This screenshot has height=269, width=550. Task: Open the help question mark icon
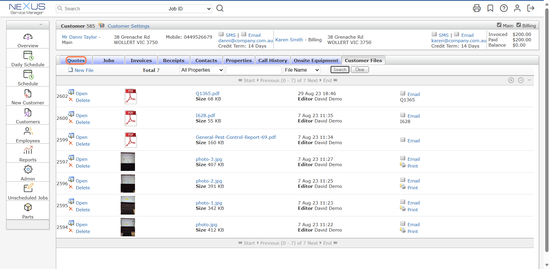coord(504,8)
